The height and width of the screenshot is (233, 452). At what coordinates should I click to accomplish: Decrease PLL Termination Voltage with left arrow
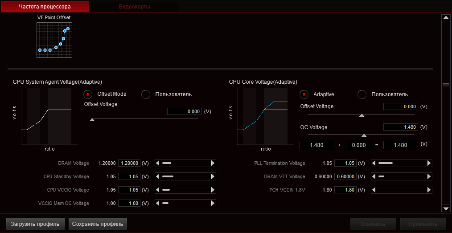coord(374,164)
